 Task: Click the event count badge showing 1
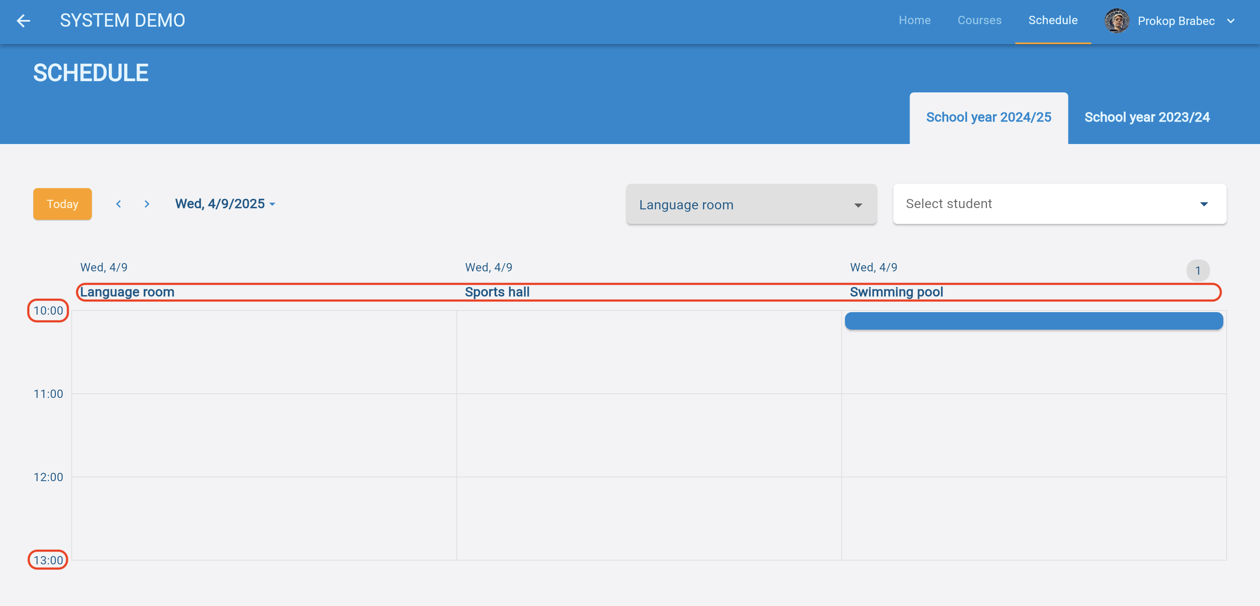(1197, 270)
